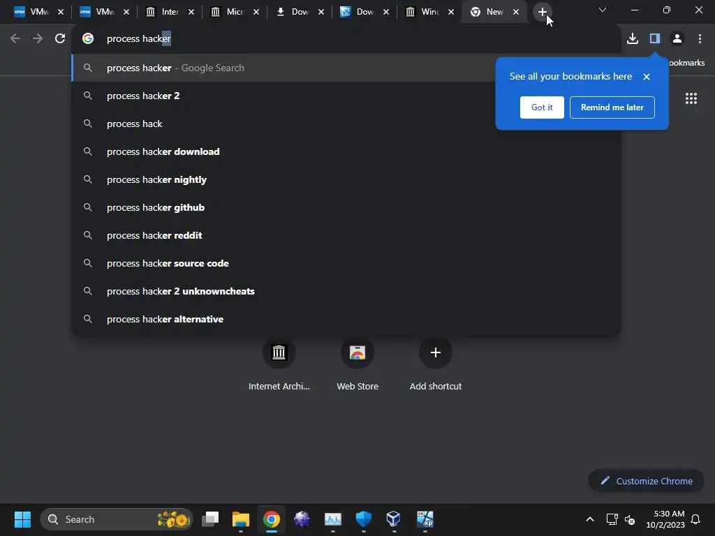Select 'process hacker 2' suggestion

click(x=346, y=96)
